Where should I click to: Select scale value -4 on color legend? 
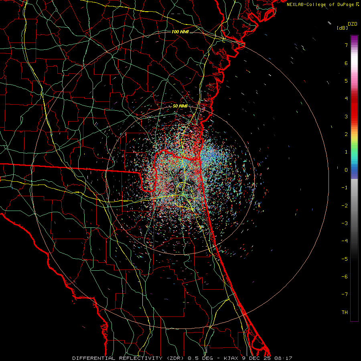[x=345, y=241]
